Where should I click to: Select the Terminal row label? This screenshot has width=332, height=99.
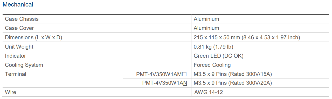point(16,74)
